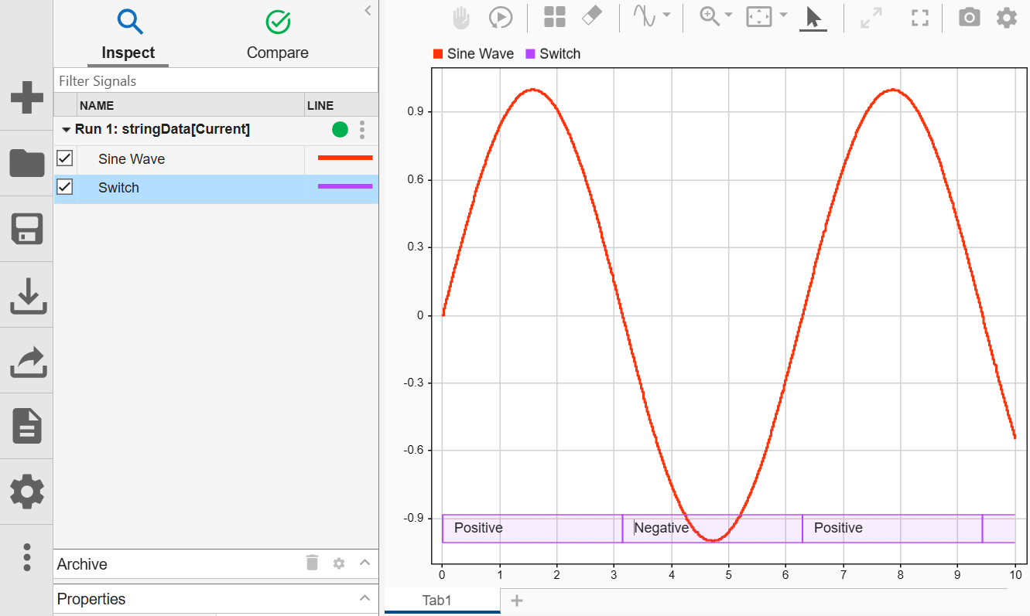Open the data cursor dropdown arrow
The height and width of the screenshot is (616, 1030).
[666, 16]
